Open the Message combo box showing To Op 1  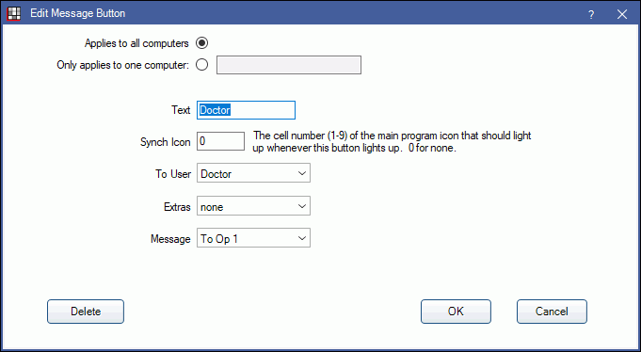(253, 238)
